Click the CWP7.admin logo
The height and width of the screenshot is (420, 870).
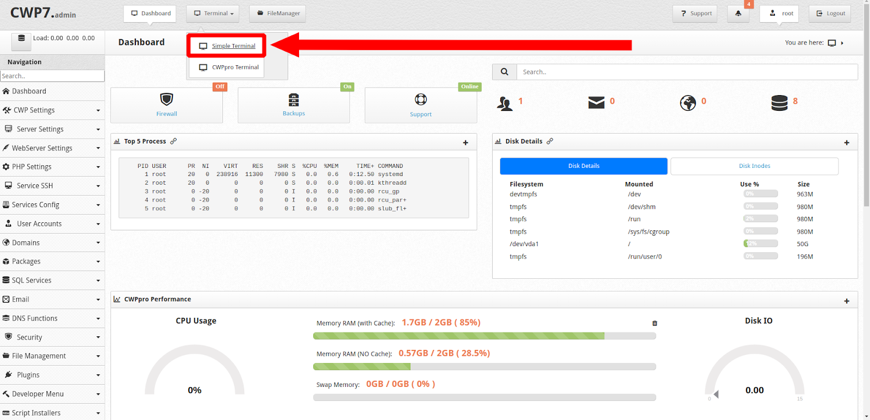tap(43, 13)
